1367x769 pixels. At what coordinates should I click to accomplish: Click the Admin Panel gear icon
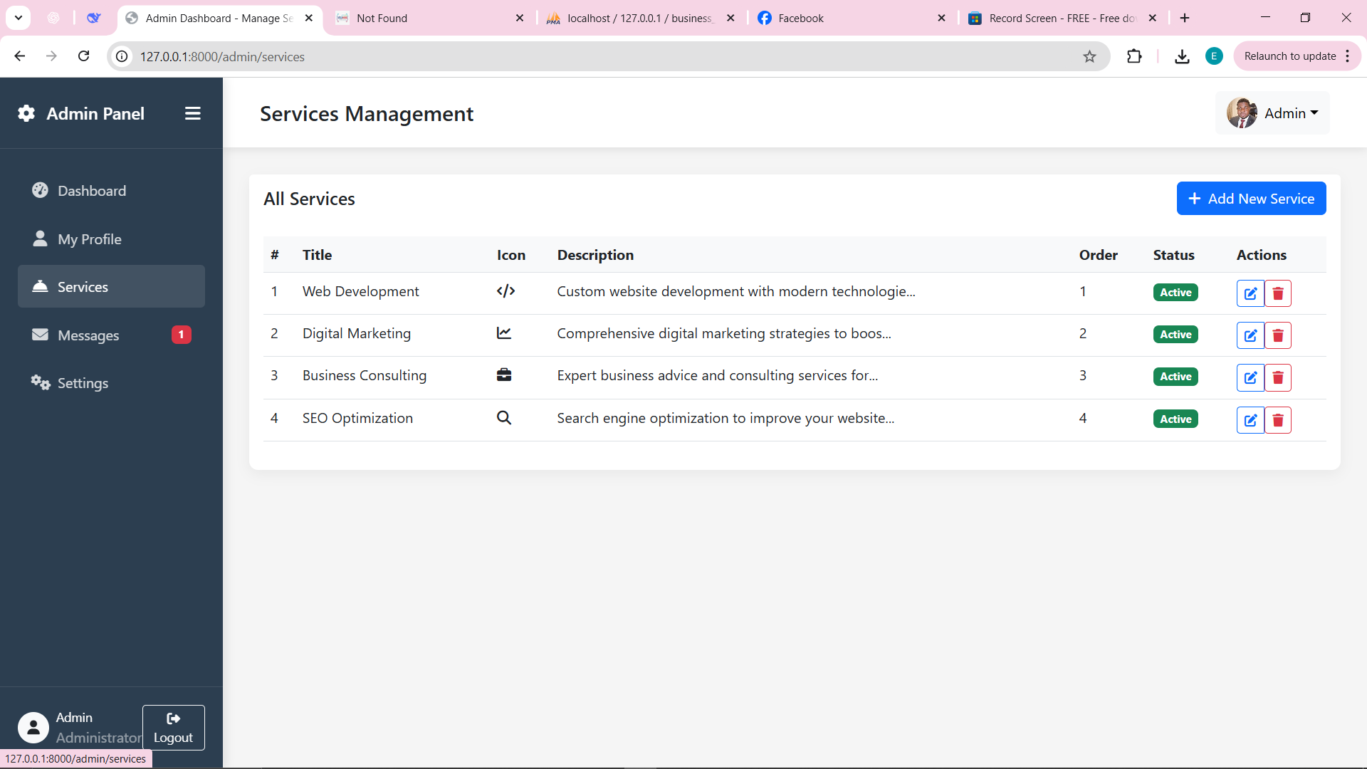tap(26, 114)
